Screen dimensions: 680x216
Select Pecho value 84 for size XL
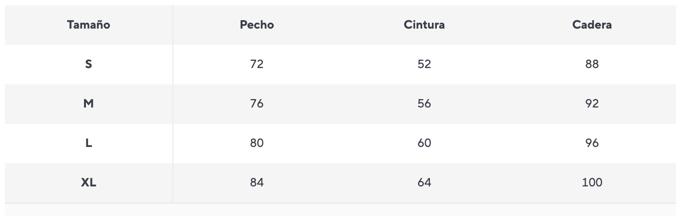256,182
